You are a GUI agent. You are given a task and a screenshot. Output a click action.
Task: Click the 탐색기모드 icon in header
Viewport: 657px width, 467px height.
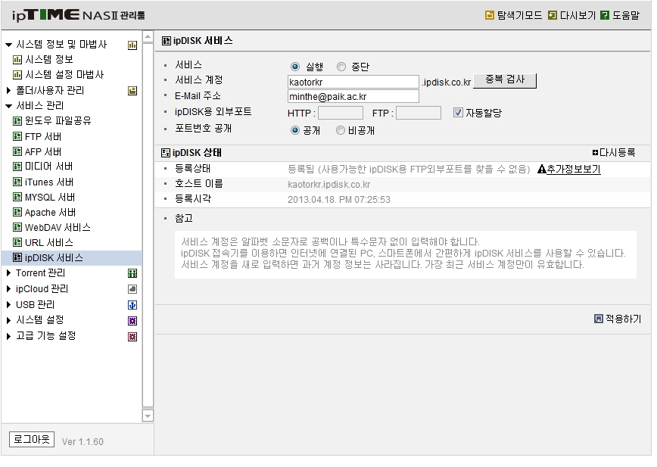(x=489, y=15)
